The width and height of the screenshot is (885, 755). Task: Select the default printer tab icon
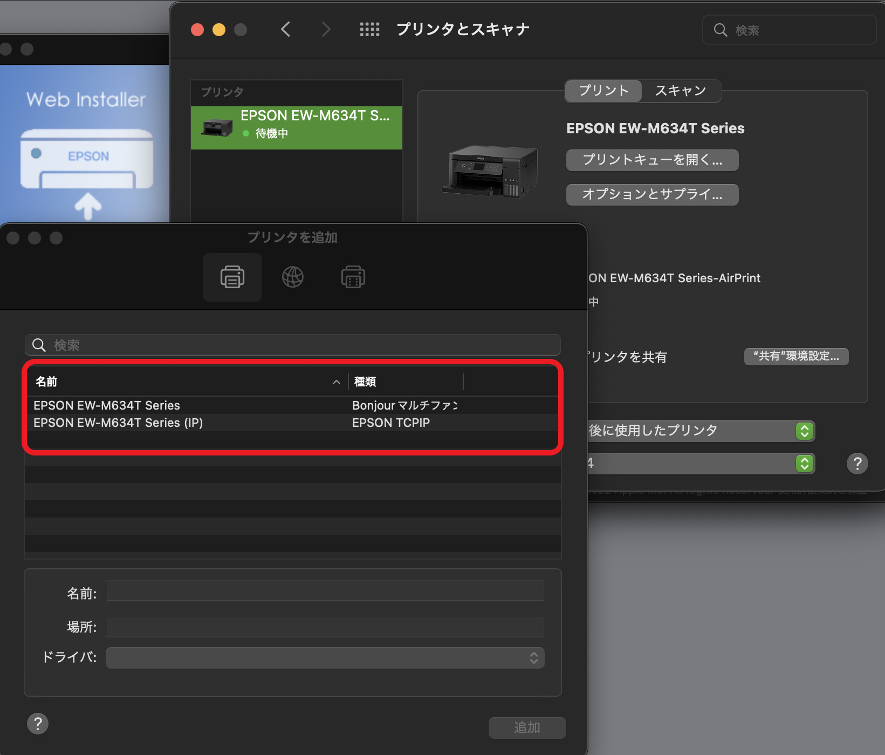pyautogui.click(x=232, y=277)
